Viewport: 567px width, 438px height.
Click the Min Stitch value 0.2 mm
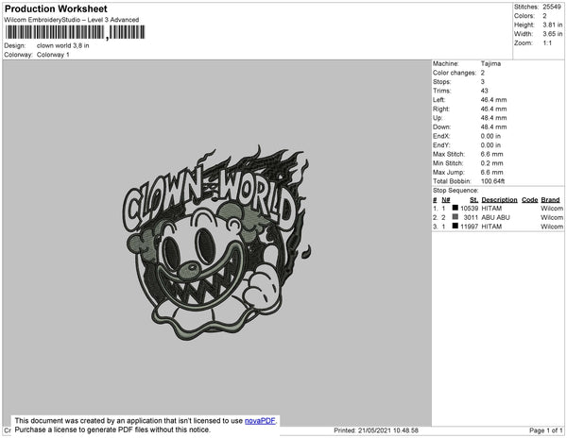click(x=491, y=163)
